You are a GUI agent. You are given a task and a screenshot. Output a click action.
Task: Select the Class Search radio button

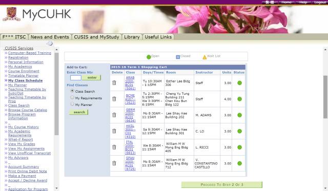(72, 91)
